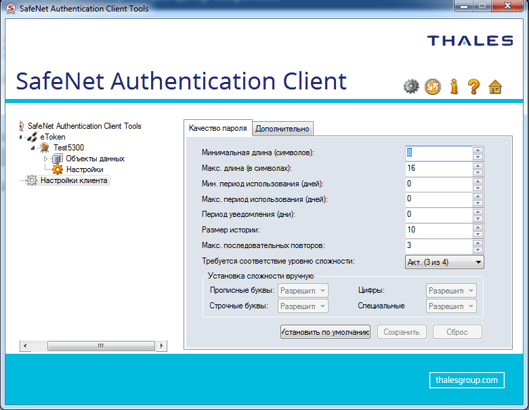Increase Мин. период использования value
Viewport: 529px width, 410px height.
(478, 181)
